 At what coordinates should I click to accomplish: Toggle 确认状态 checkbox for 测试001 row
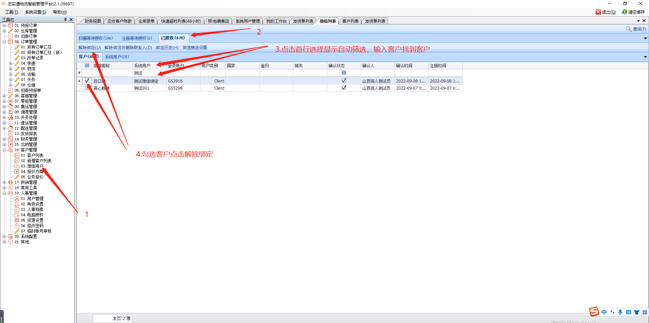[x=344, y=88]
